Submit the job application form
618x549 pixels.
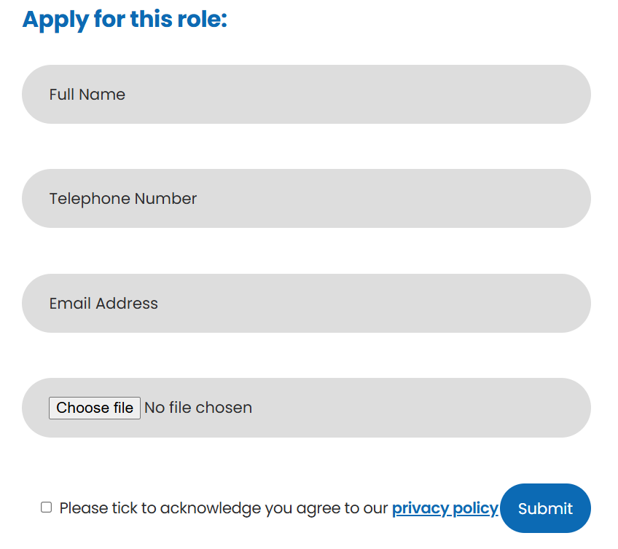[x=545, y=508]
